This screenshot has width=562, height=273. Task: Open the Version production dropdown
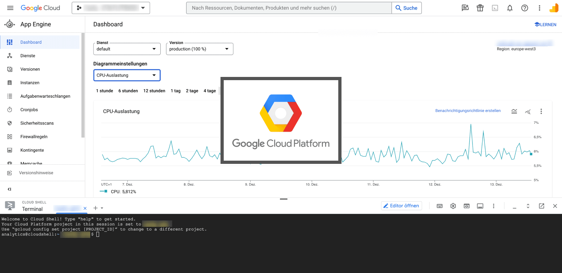(x=199, y=49)
